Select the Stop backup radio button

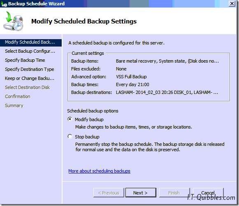70,136
